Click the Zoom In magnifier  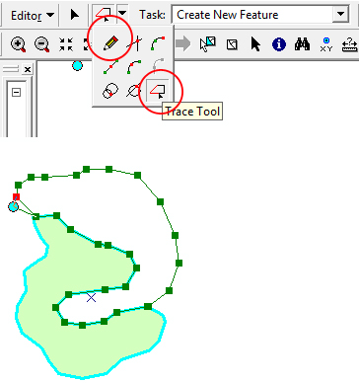pos(19,44)
